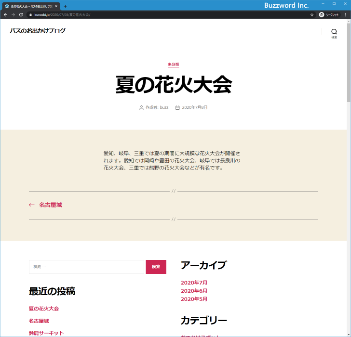Click the 2020年7月8日 post date

(194, 107)
